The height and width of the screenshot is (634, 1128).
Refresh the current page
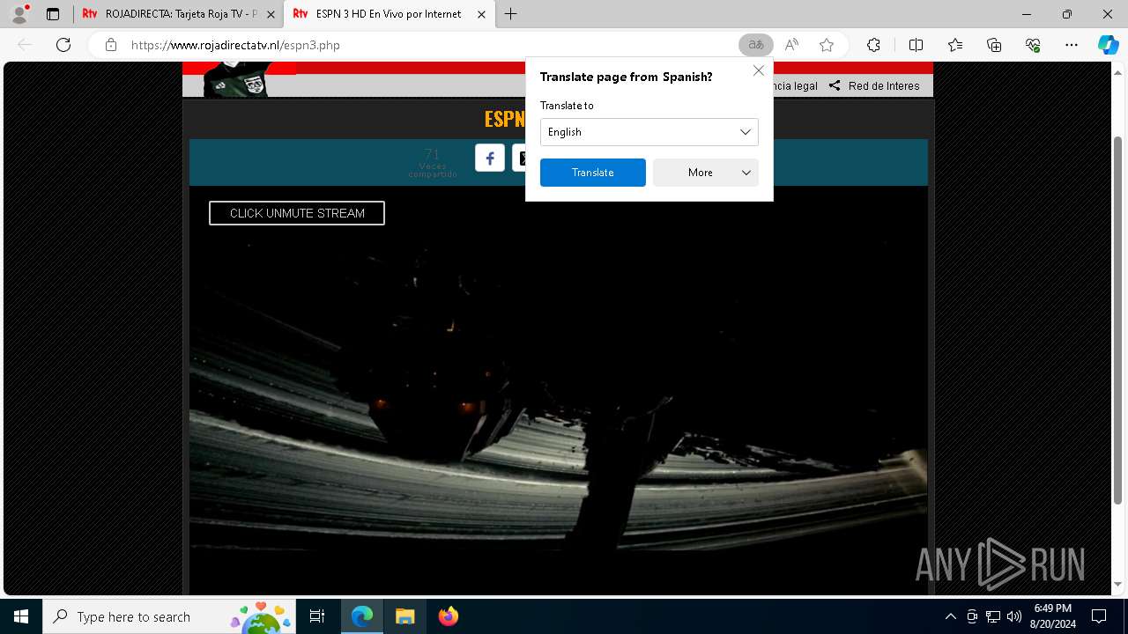(63, 45)
